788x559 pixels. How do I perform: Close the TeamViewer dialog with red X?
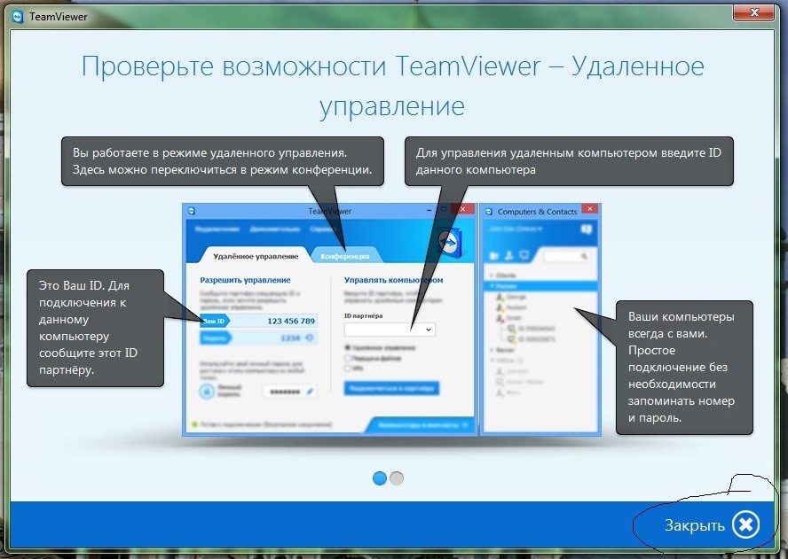pos(753,12)
